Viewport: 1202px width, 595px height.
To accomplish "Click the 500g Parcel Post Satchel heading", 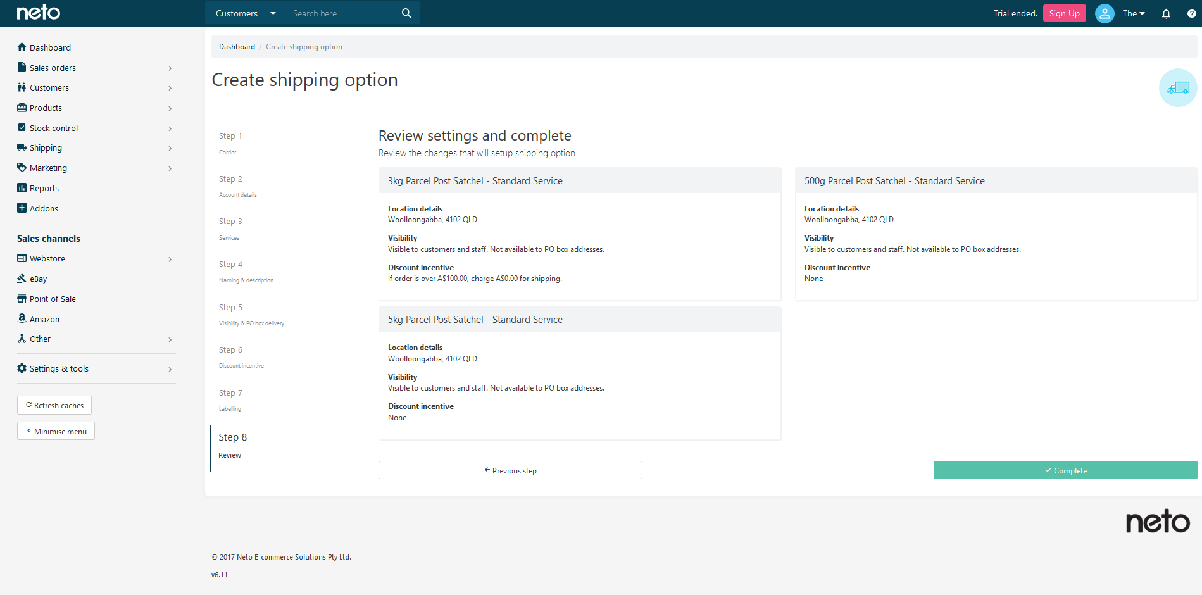I will pos(894,181).
